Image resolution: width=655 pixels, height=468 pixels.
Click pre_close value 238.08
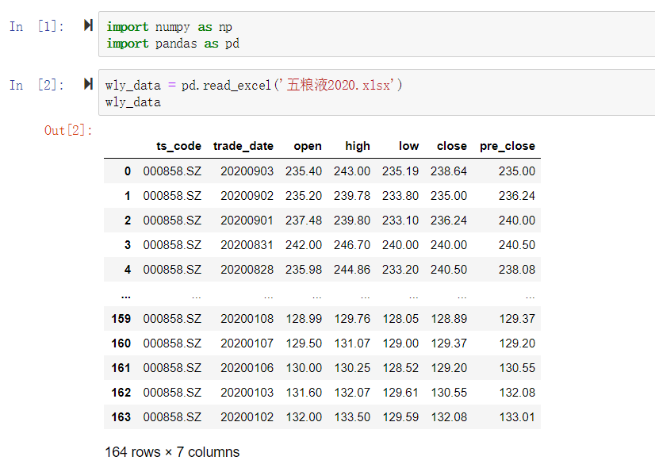[517, 270]
